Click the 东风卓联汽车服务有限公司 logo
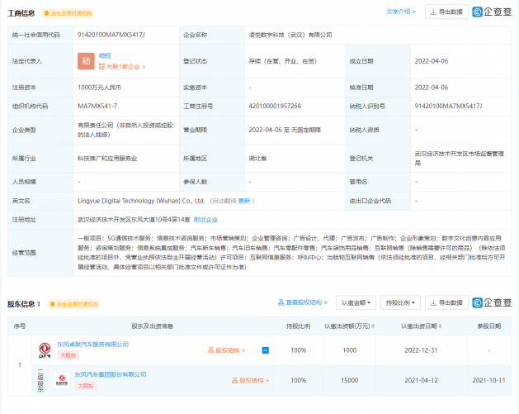 pyautogui.click(x=45, y=350)
